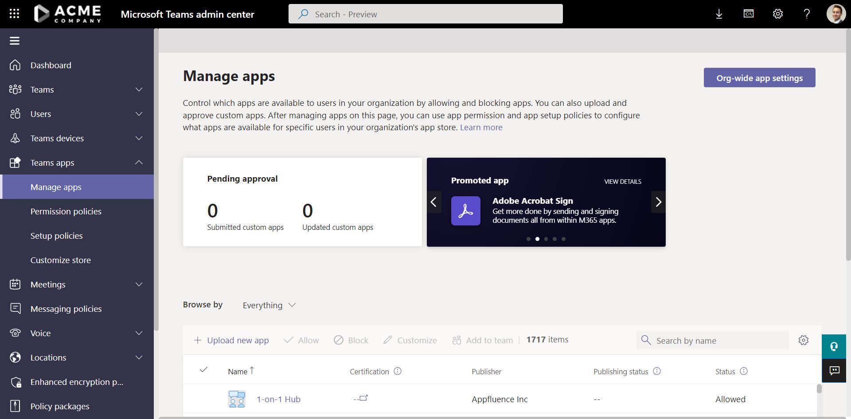Viewport: 851px width, 419px height.
Task: Open the 1-on-1 Hub app link
Action: pyautogui.click(x=278, y=399)
